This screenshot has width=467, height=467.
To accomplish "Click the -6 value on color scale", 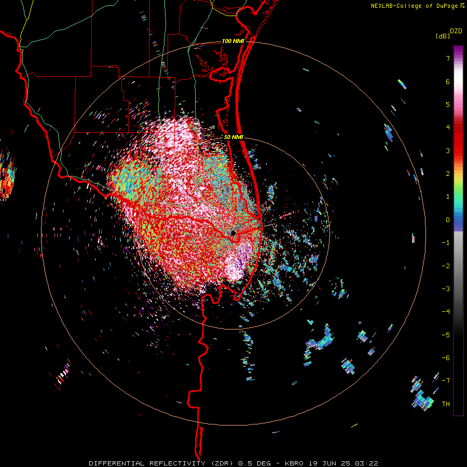I will point(446,358).
